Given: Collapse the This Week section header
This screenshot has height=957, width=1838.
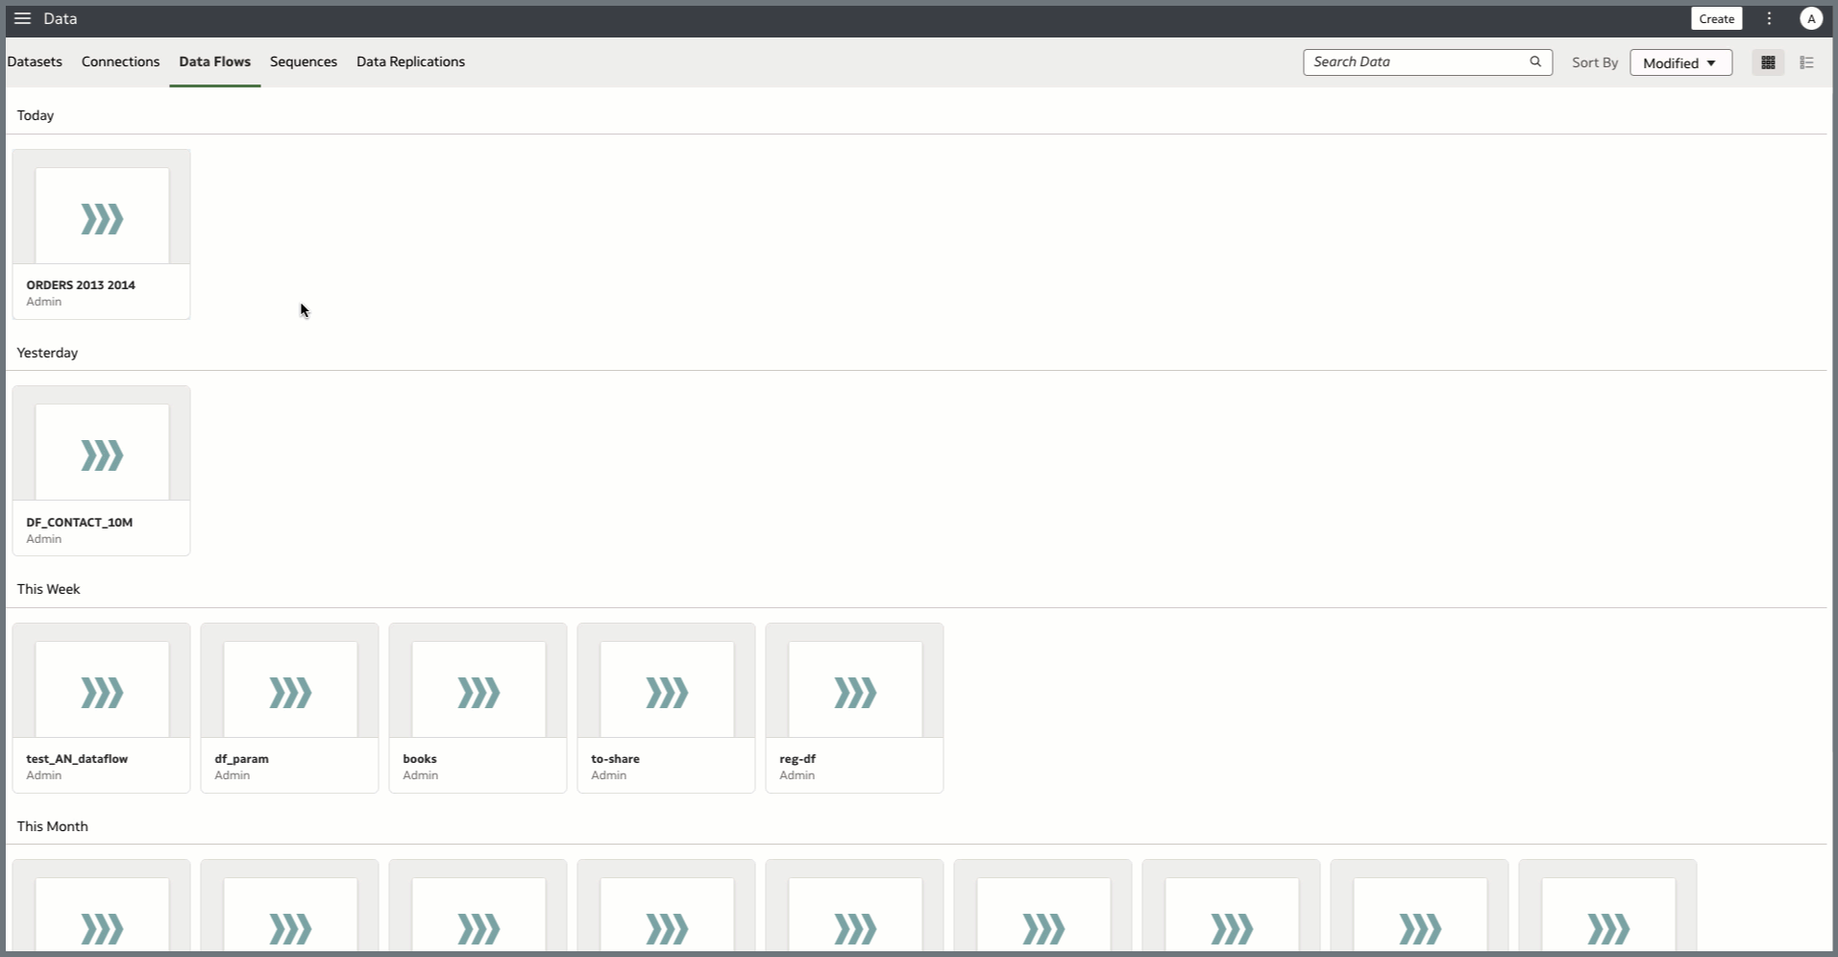Looking at the screenshot, I should click(x=49, y=588).
